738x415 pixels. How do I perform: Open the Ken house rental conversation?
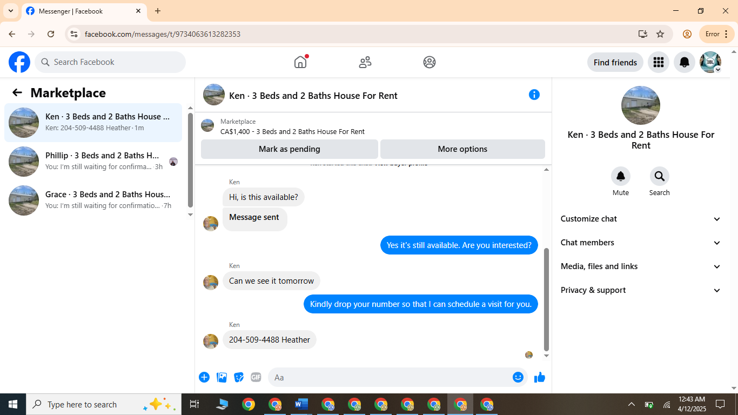[x=93, y=123]
